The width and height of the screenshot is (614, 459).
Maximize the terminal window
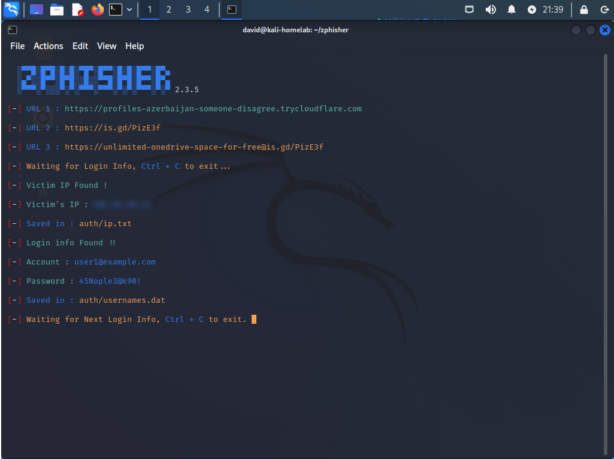(x=591, y=30)
